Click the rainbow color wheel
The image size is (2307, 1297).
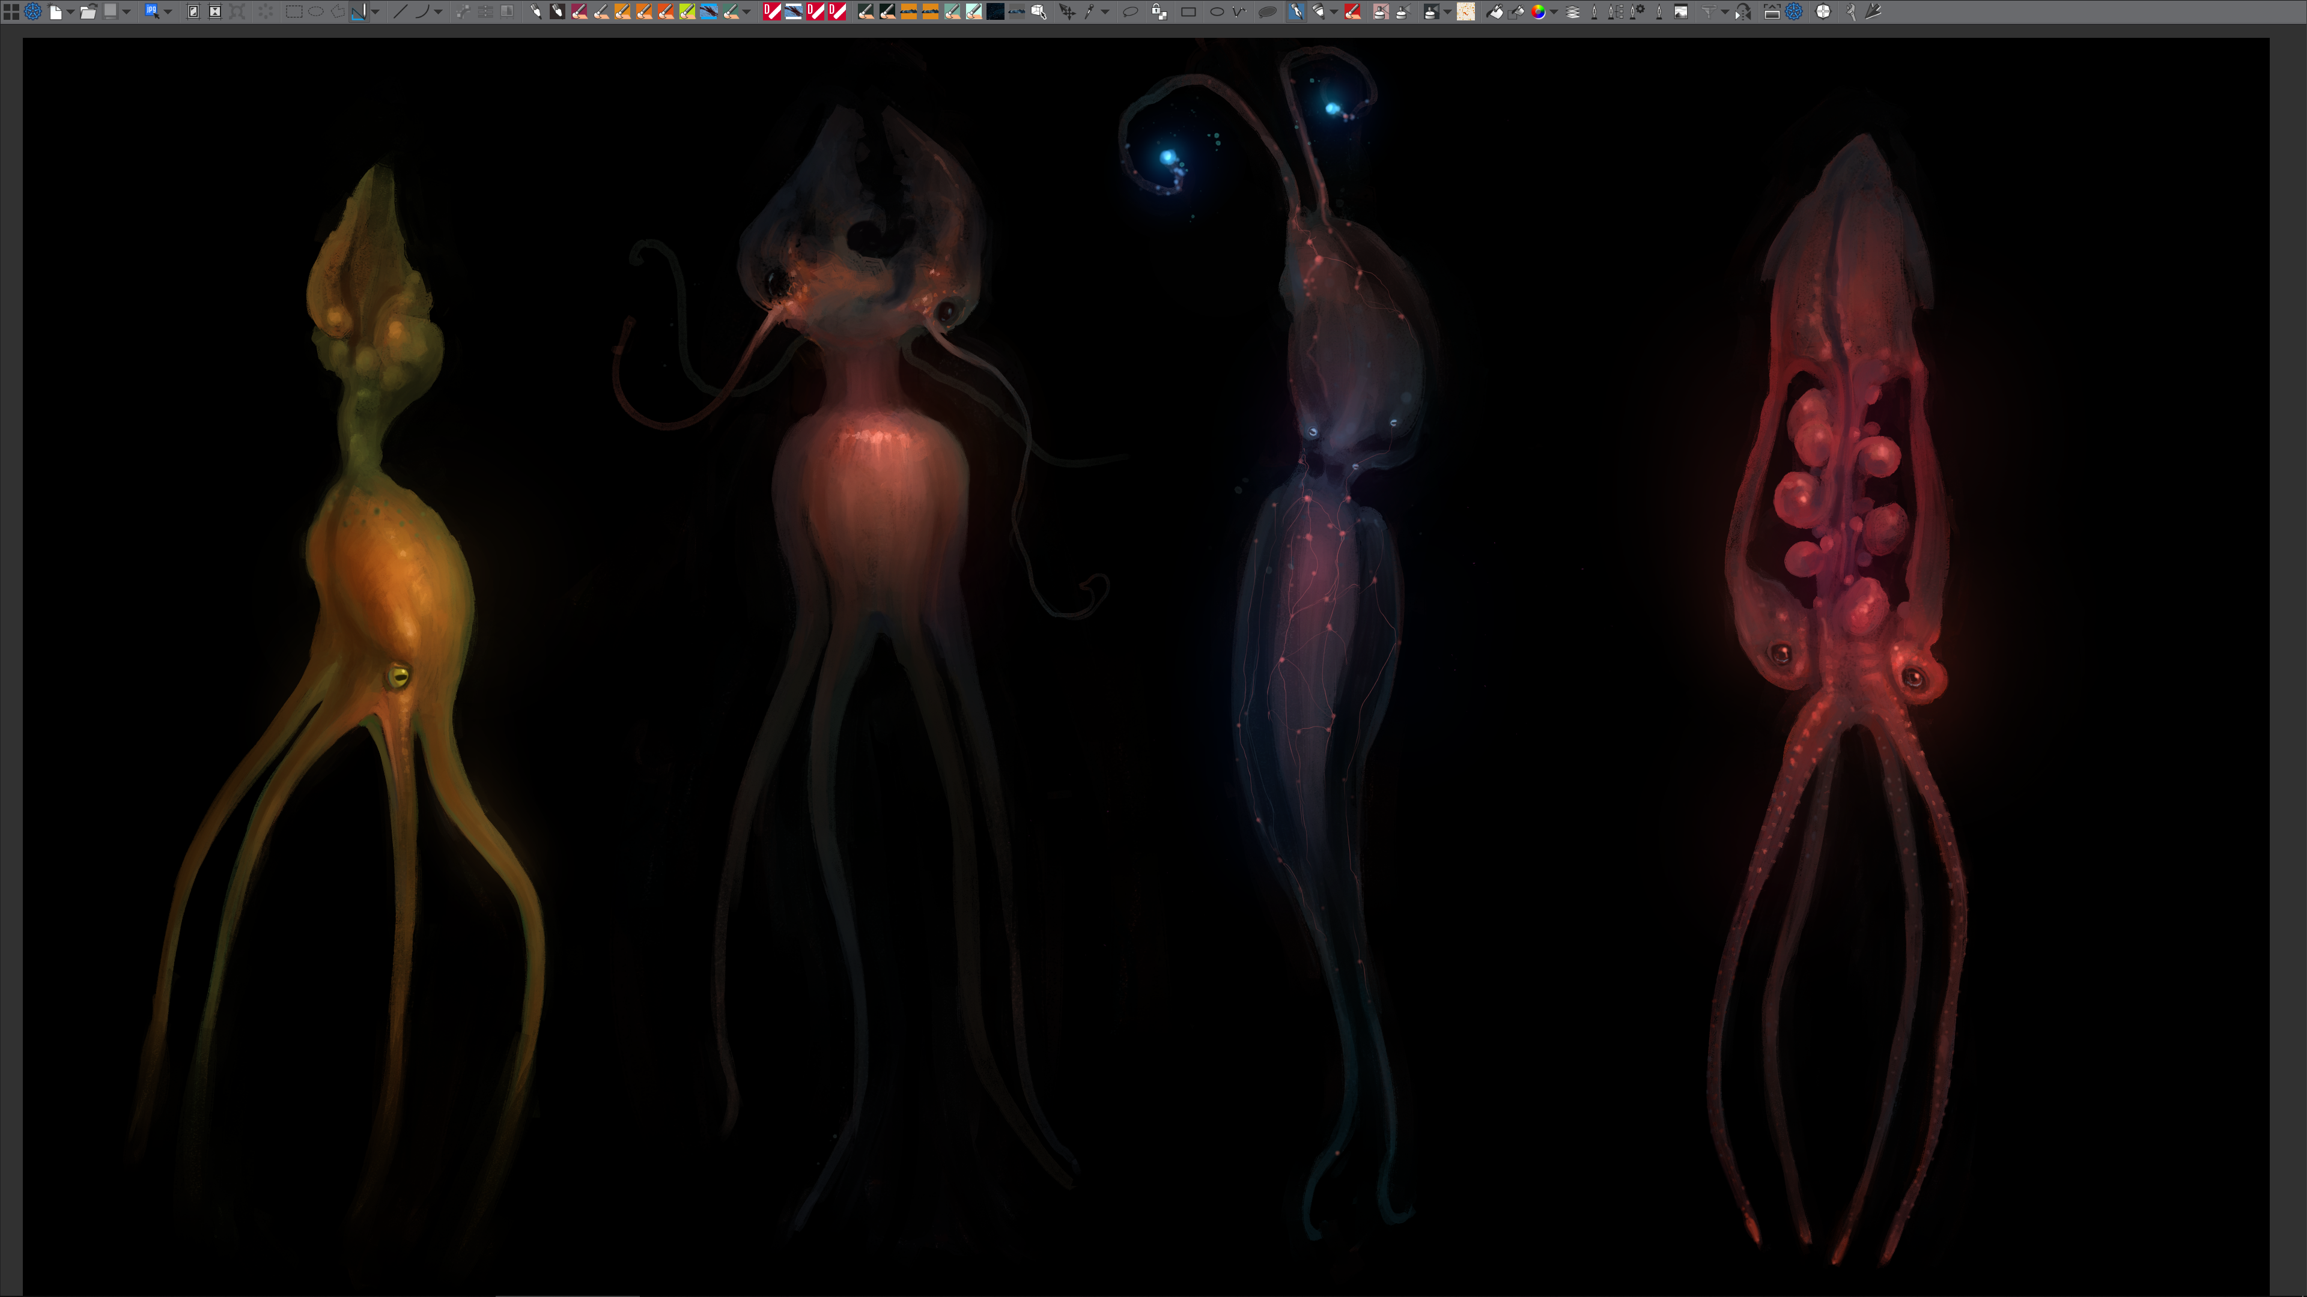(1538, 11)
